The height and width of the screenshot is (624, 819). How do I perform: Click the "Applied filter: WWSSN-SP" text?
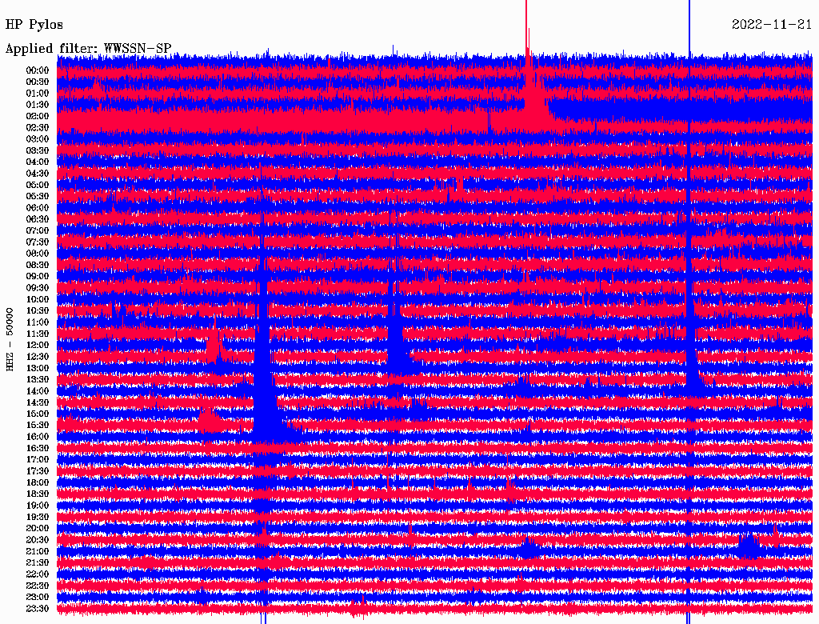click(88, 49)
